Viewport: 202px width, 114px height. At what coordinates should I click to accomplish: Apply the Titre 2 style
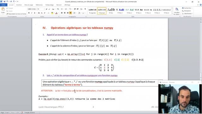pyautogui.click(x=129, y=11)
